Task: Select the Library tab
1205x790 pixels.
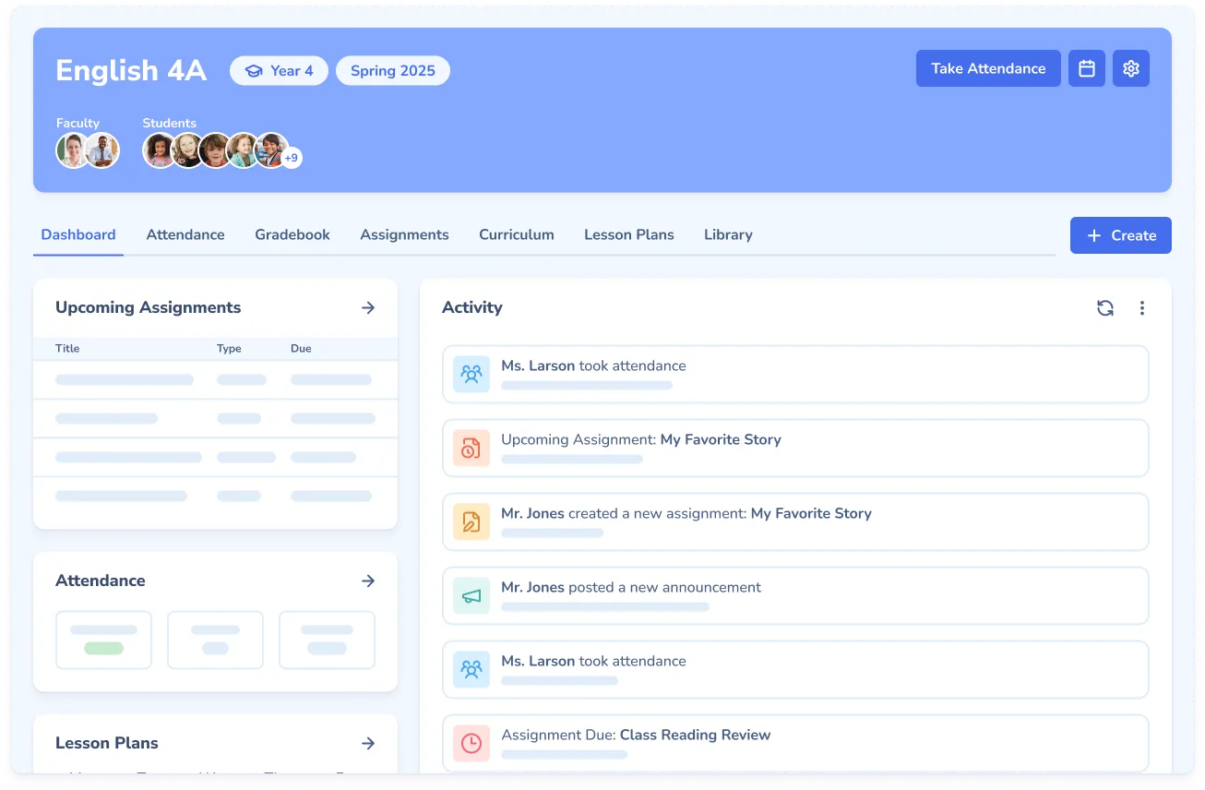Action: coord(727,234)
